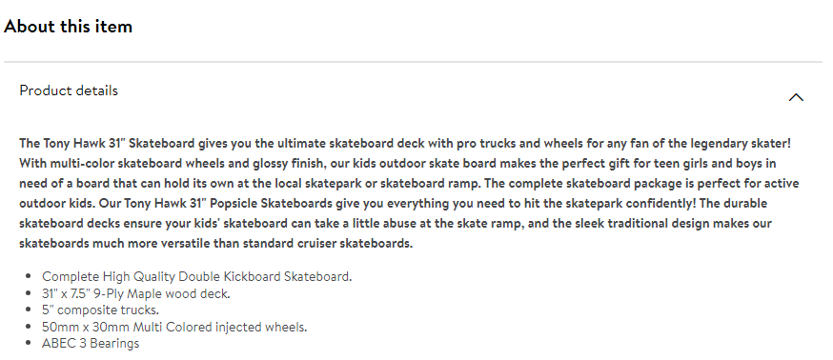Click the bullet dot before 9-Ply Maple line
The height and width of the screenshot is (360, 833).
pos(29,293)
